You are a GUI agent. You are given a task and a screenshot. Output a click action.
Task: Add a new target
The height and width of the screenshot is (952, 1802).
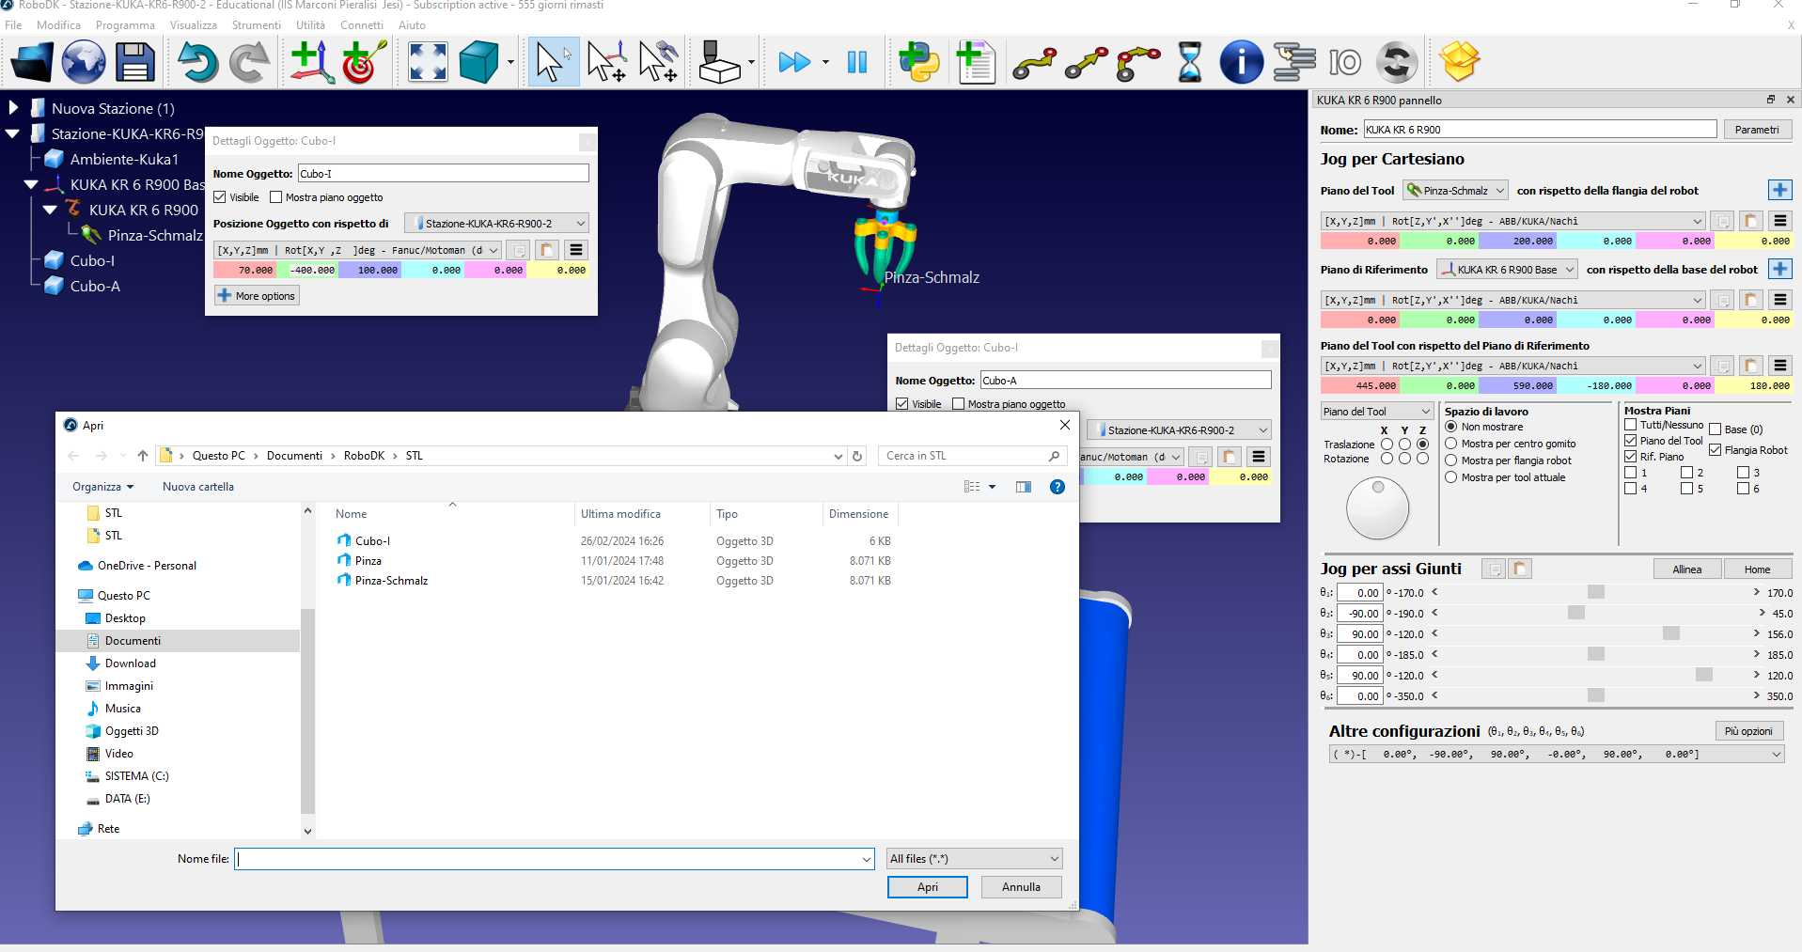pyautogui.click(x=364, y=62)
